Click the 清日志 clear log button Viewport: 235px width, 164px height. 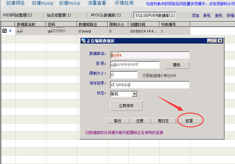pos(163,121)
